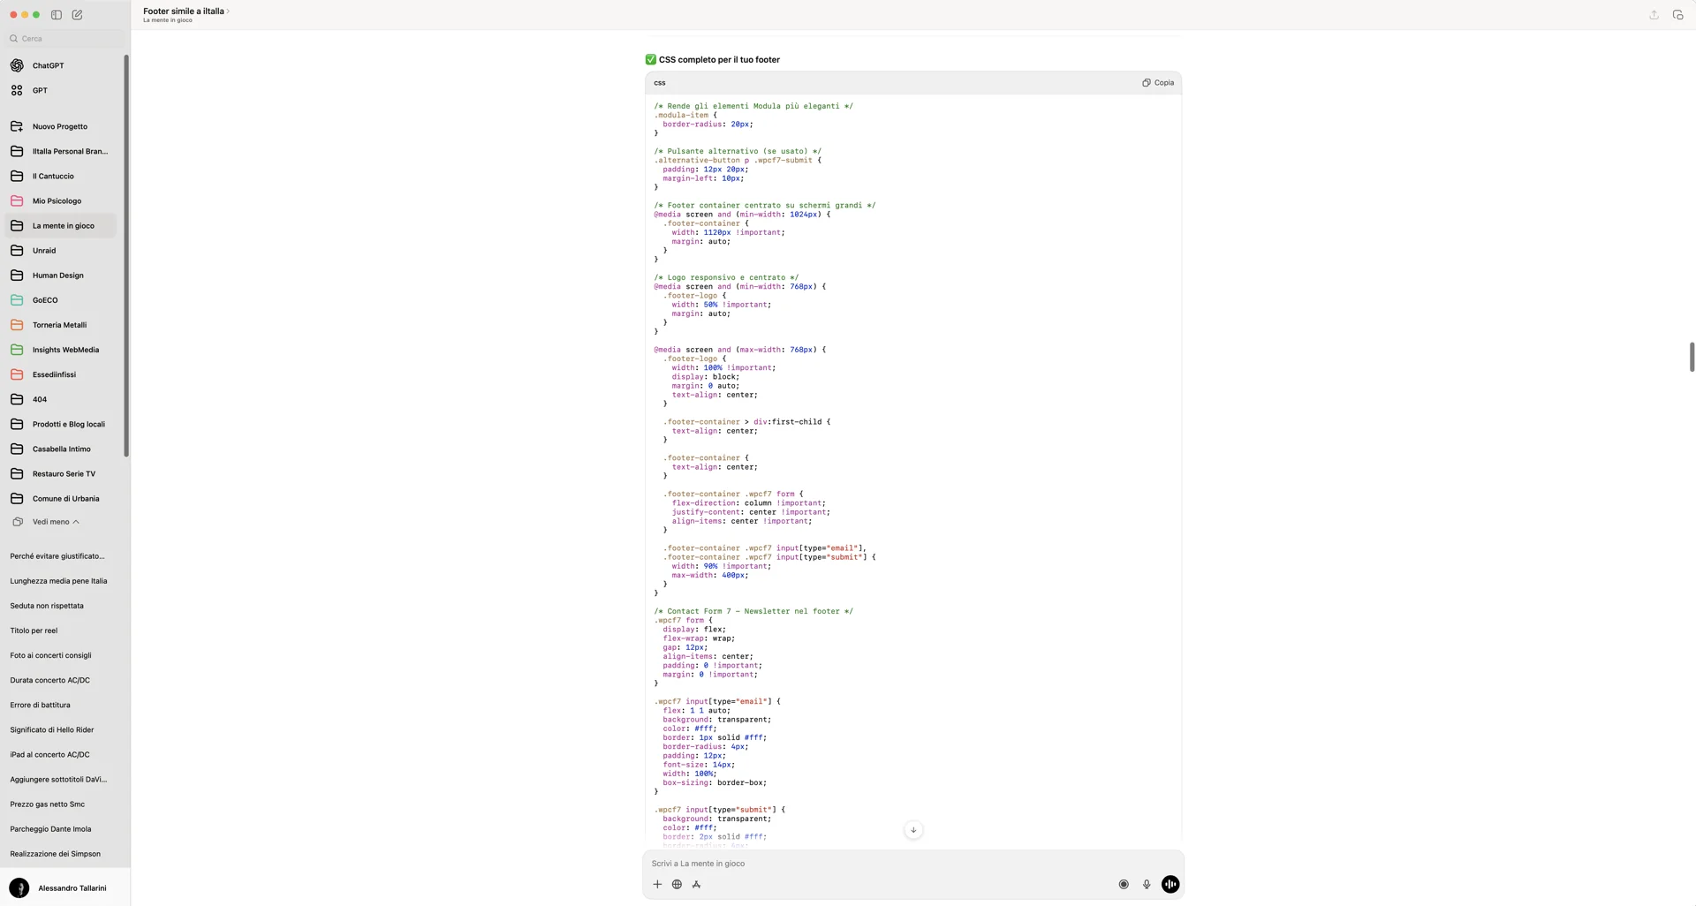Open chat Durata concerto AC/DC
The width and height of the screenshot is (1696, 906).
pos(49,680)
